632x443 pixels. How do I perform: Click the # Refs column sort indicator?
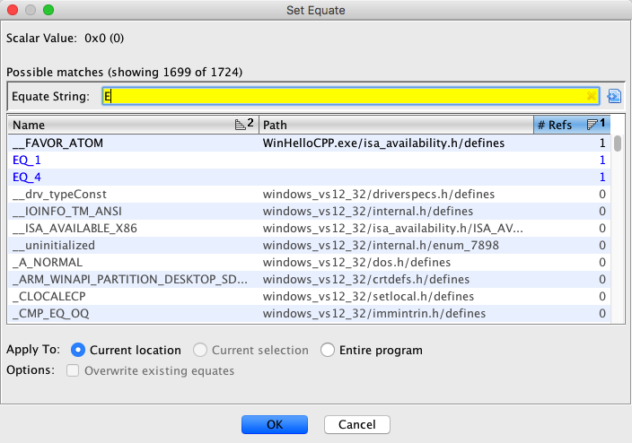[x=596, y=125]
